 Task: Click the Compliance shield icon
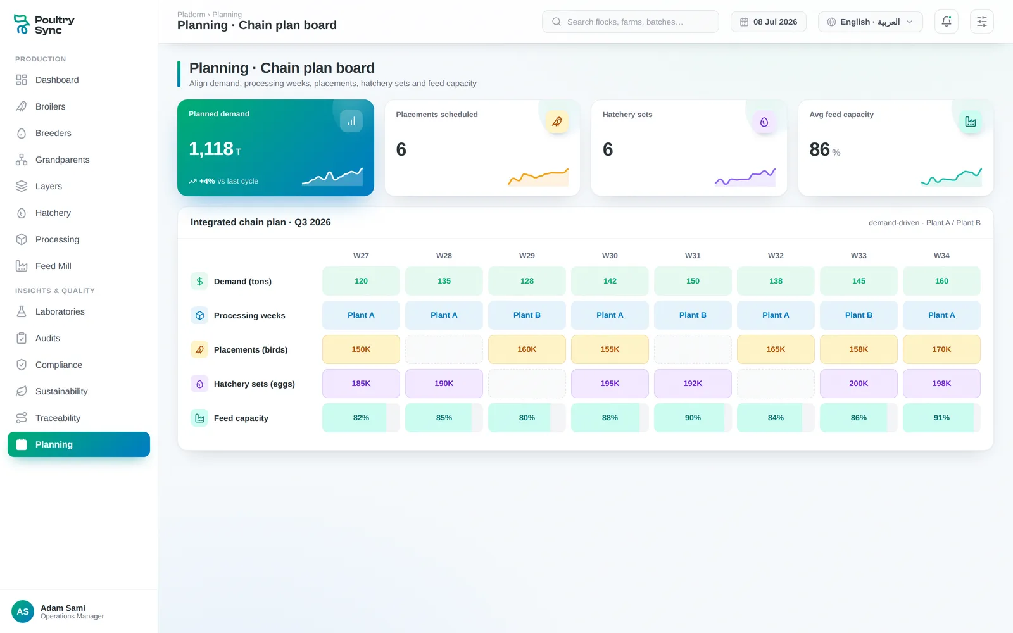22,365
